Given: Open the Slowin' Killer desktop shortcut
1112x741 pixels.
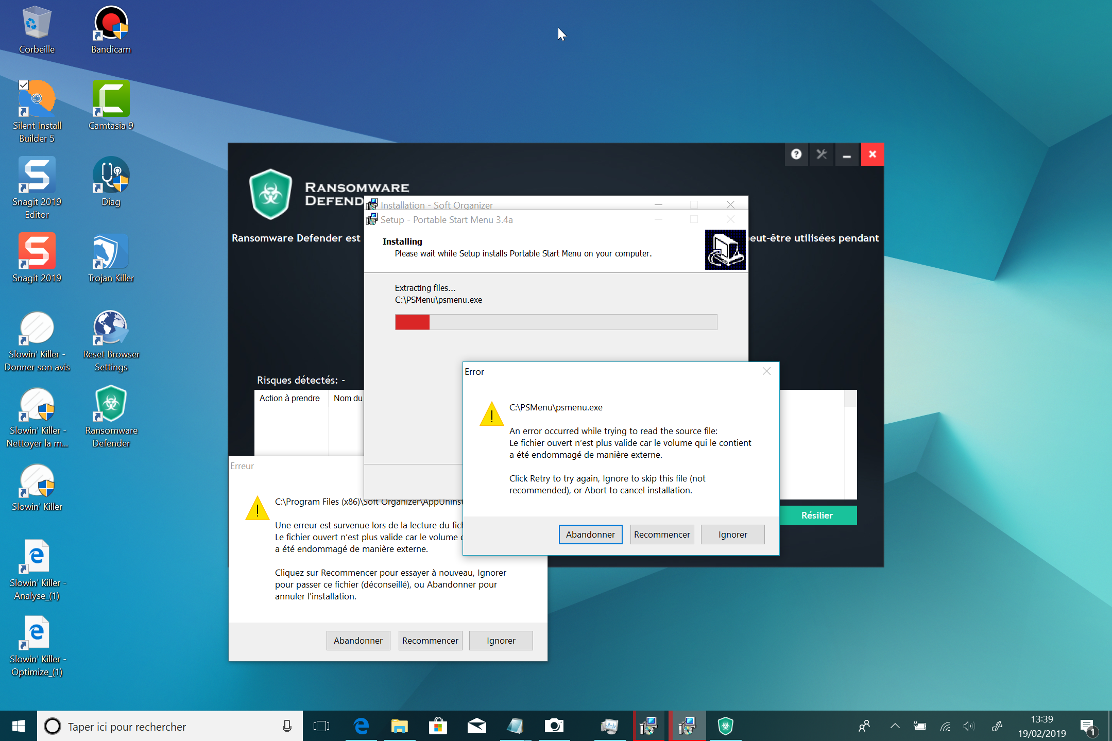Looking at the screenshot, I should (x=37, y=487).
